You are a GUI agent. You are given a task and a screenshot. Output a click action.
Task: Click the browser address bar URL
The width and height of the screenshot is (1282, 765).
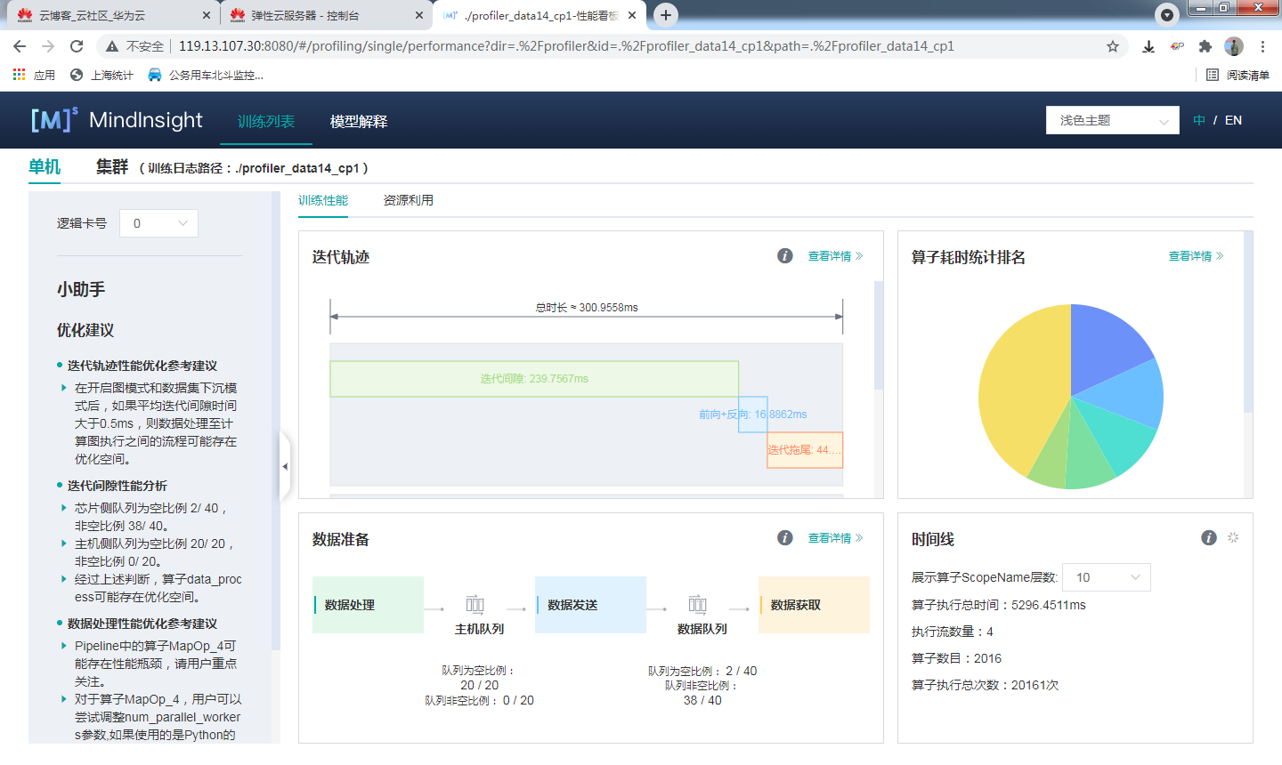[566, 46]
